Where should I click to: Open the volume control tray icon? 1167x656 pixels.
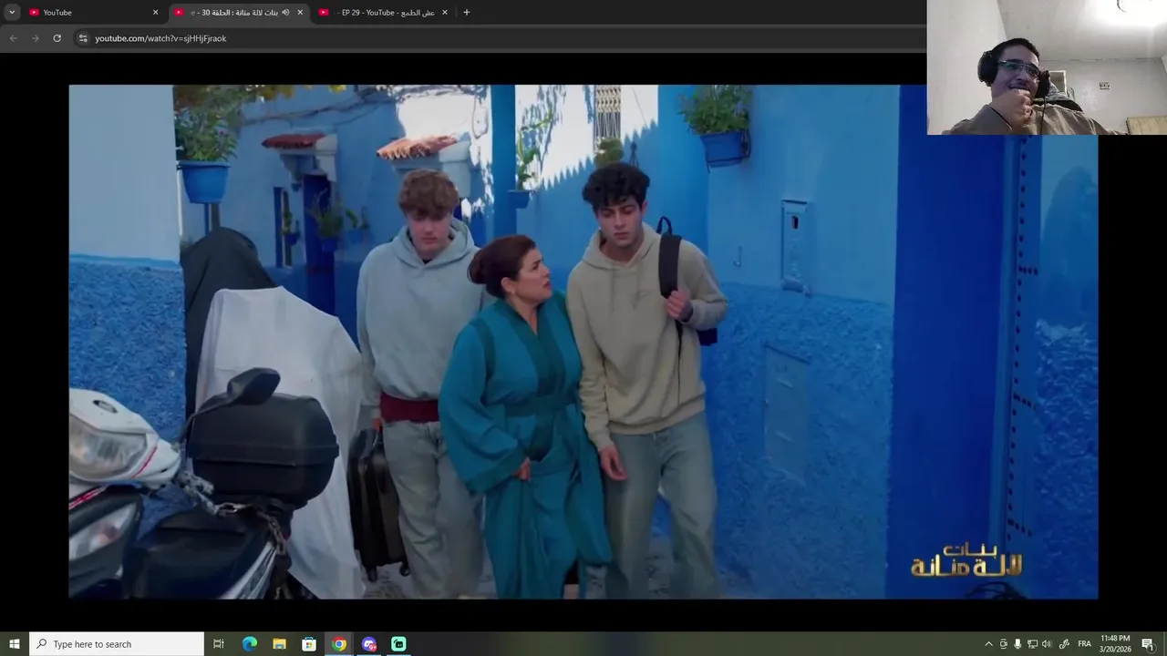(1047, 644)
